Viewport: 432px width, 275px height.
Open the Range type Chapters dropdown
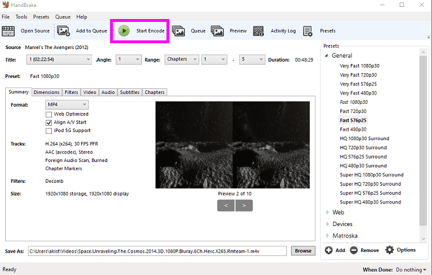(x=182, y=59)
